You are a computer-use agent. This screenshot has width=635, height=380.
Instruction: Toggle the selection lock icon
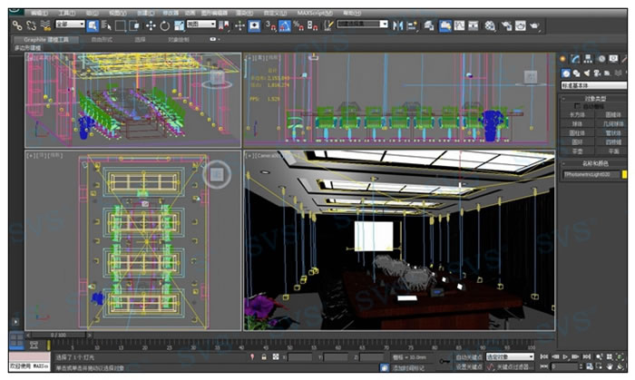click(x=264, y=356)
